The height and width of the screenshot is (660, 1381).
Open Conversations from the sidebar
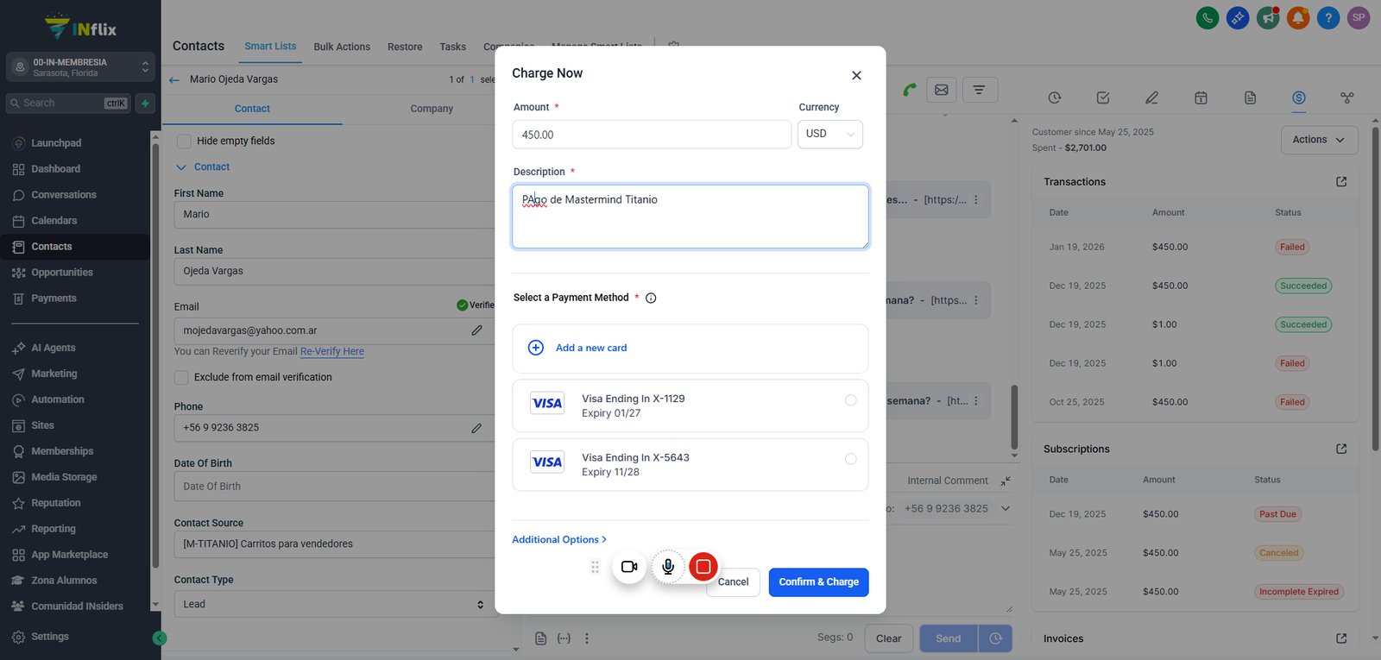[x=64, y=195]
